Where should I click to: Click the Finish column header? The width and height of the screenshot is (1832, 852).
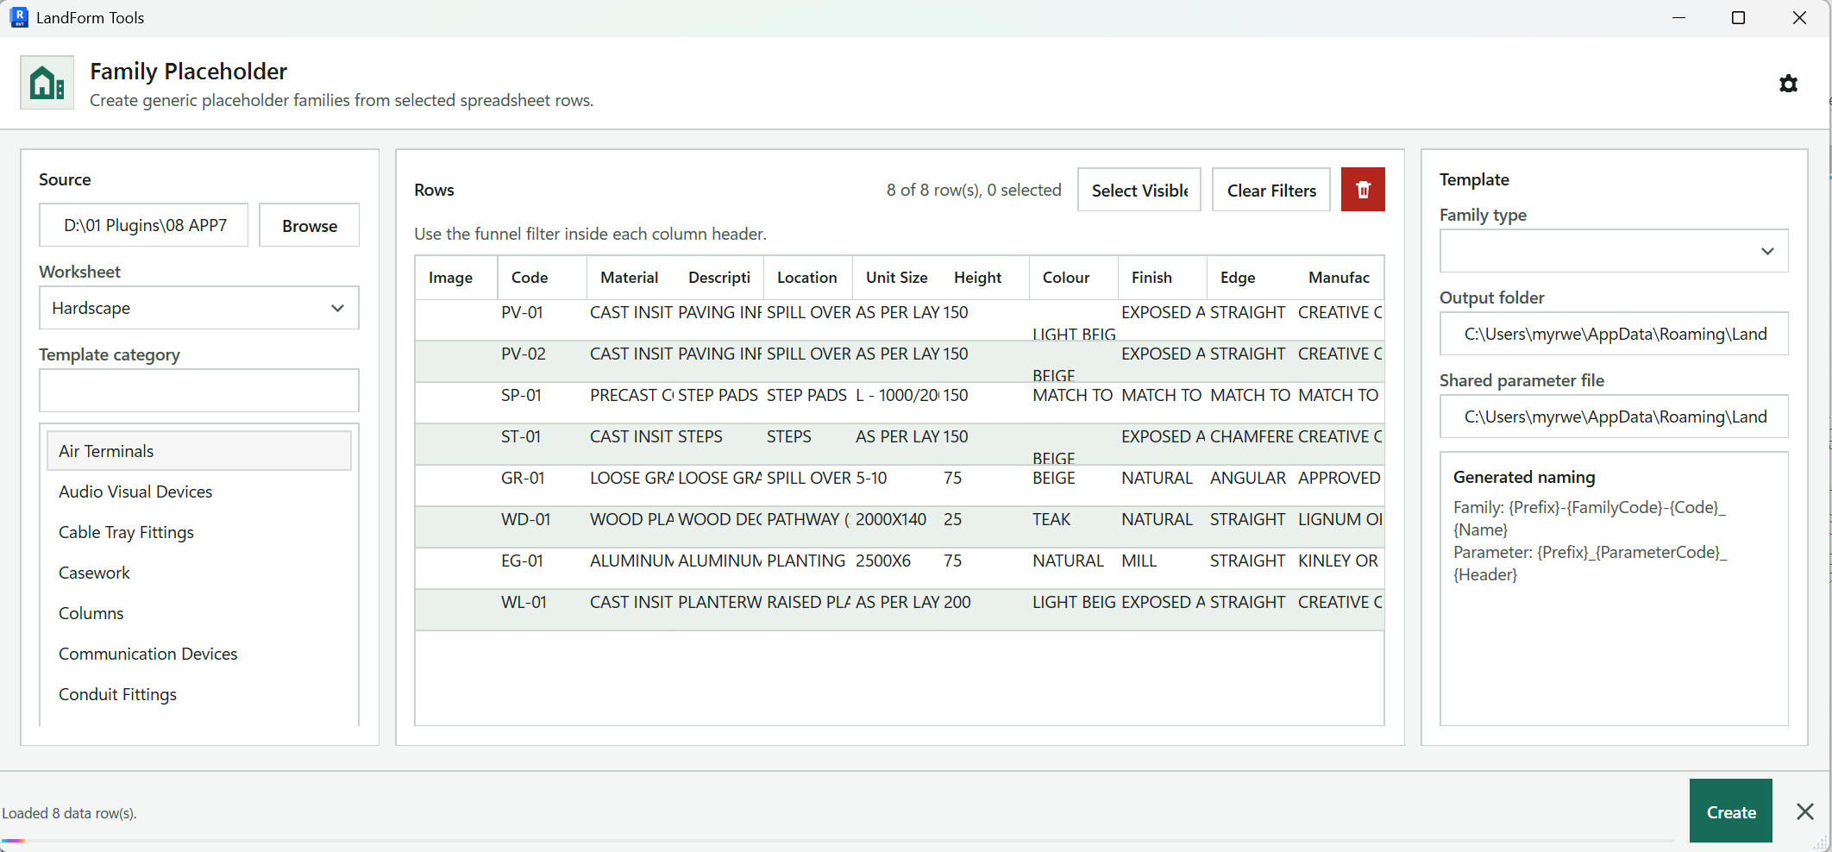(x=1163, y=278)
